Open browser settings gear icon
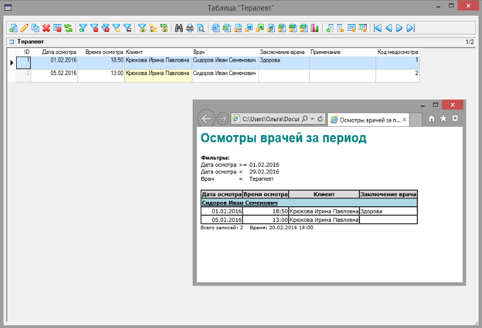 (x=455, y=118)
